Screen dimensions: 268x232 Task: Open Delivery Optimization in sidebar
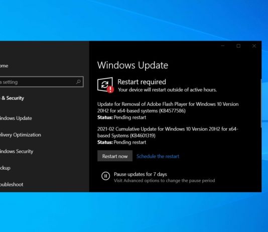21,135
